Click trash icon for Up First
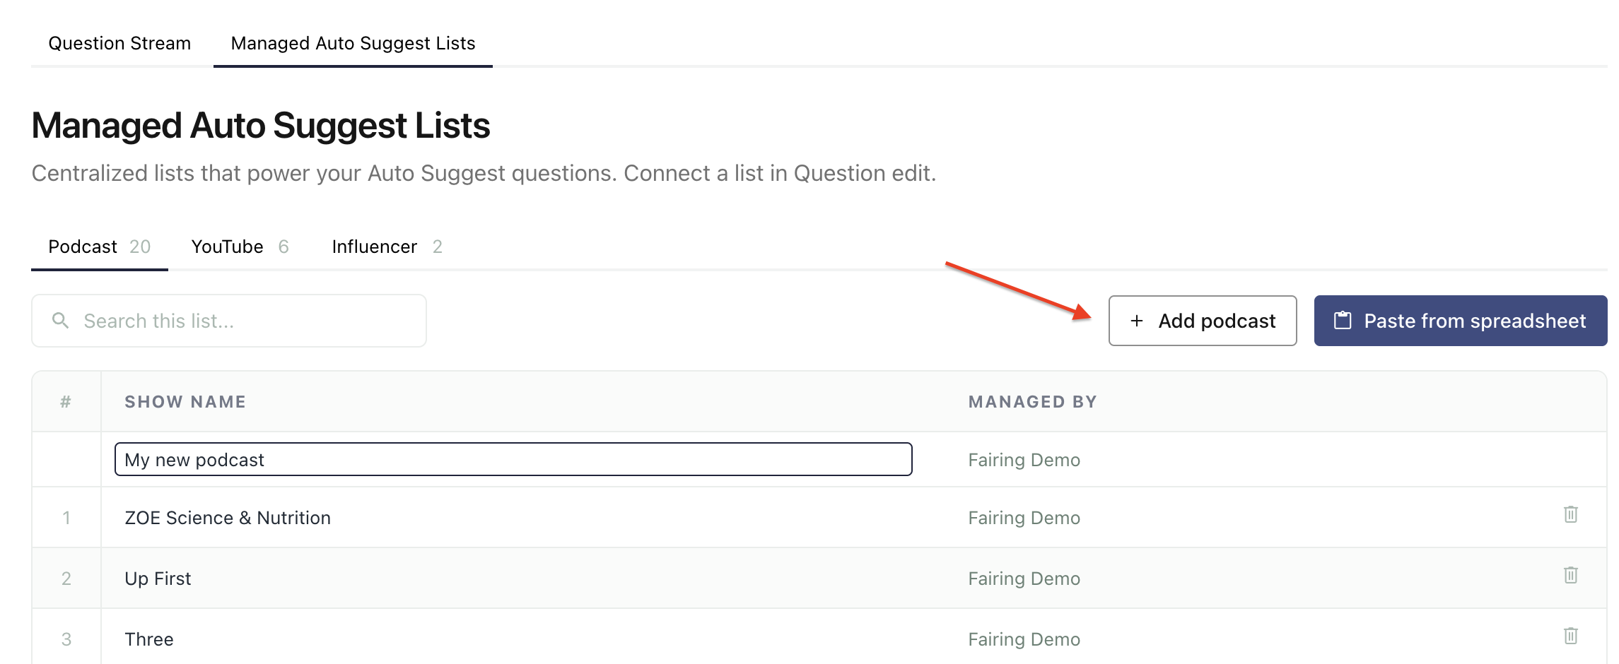This screenshot has width=1619, height=664. 1570,575
